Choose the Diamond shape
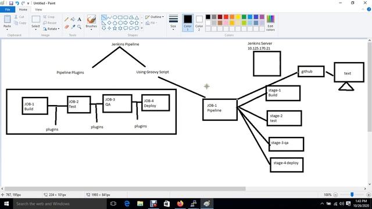The width and height of the screenshot is (372, 209). tap(109, 23)
